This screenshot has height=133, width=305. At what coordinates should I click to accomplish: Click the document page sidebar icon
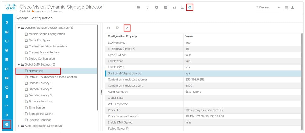[x=7, y=97]
